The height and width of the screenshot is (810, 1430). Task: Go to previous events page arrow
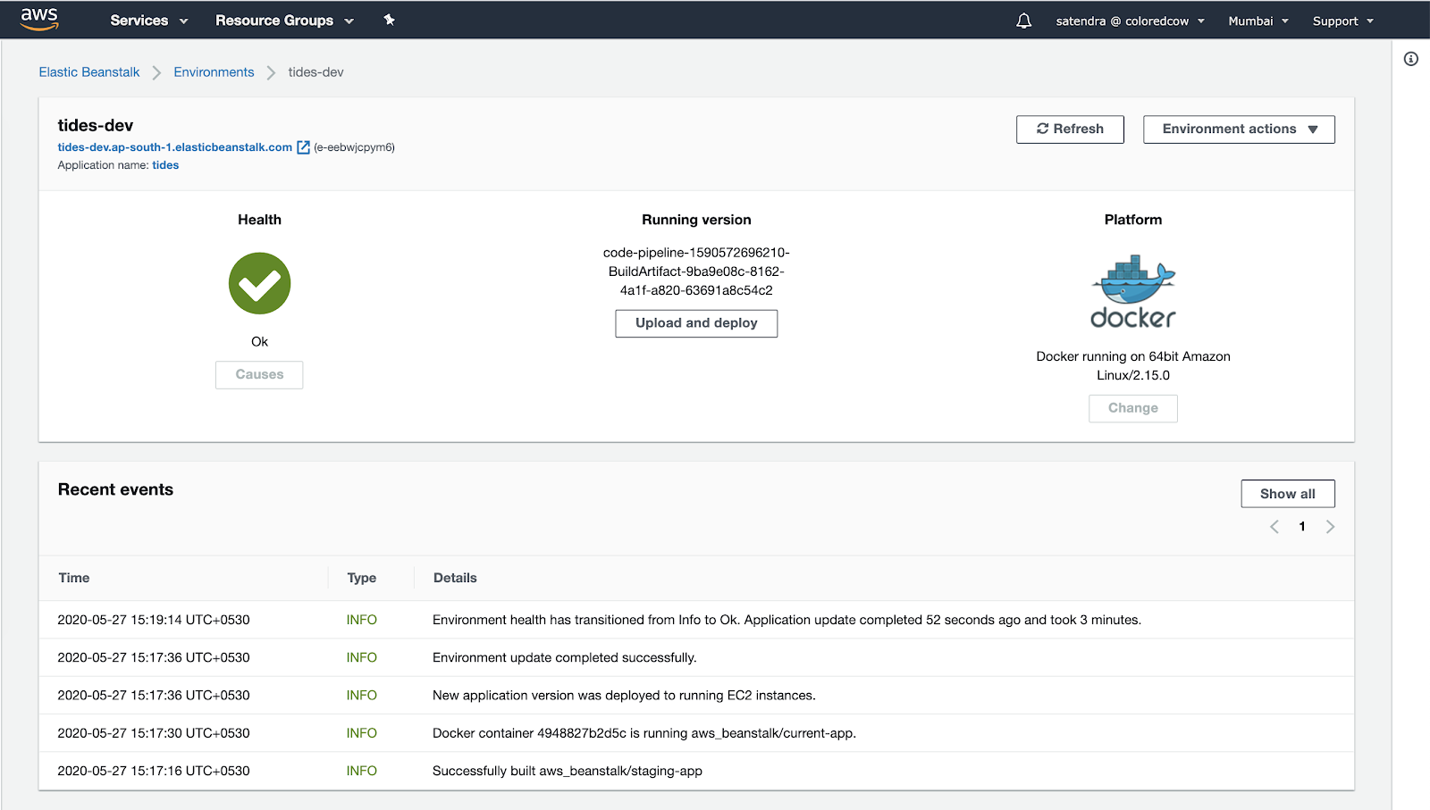1274,527
